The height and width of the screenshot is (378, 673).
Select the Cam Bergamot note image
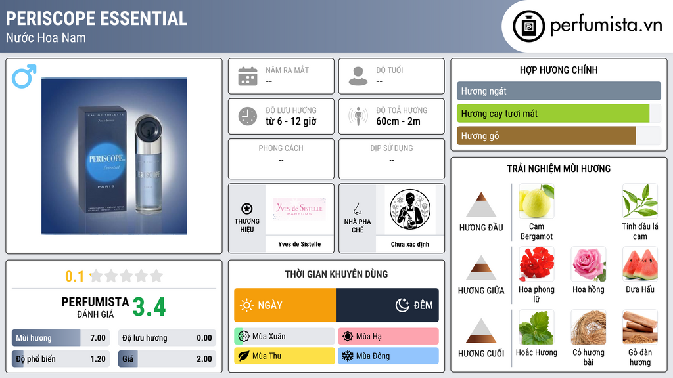tap(536, 201)
